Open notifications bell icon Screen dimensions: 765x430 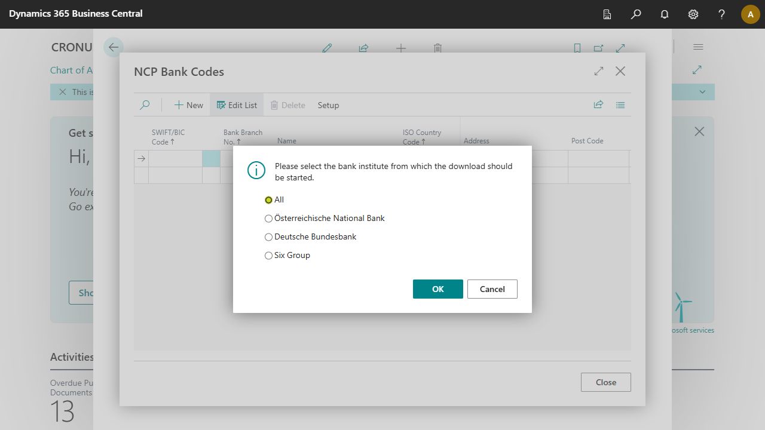pos(665,14)
